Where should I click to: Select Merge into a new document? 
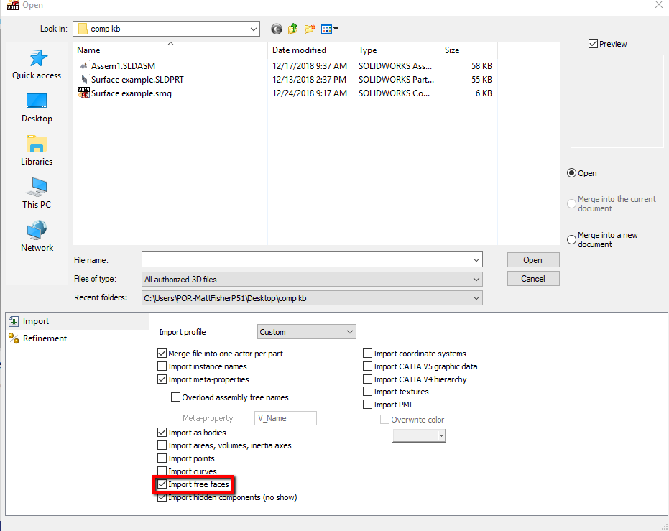coord(571,240)
